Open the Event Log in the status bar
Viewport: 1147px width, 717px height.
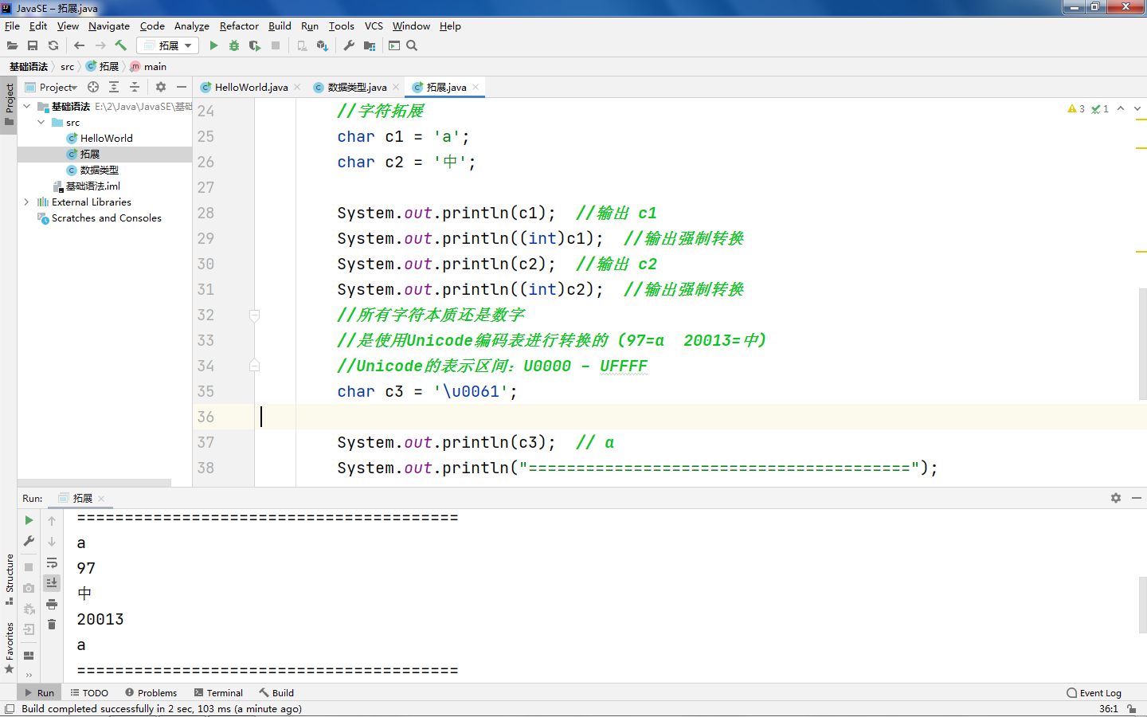1094,692
